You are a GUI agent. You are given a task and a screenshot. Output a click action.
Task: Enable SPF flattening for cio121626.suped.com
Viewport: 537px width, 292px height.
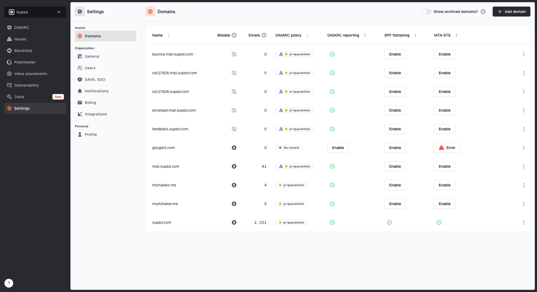click(395, 92)
